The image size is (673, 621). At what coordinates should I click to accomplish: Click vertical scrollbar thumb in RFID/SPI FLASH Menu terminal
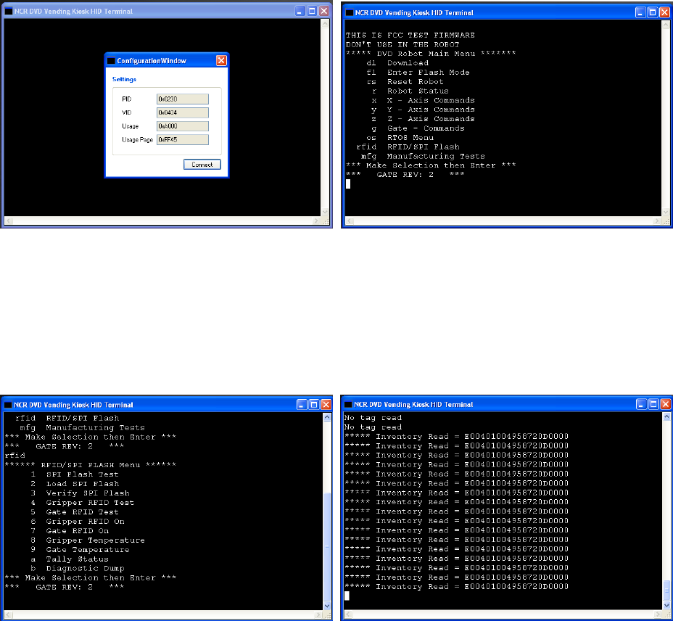(327, 547)
